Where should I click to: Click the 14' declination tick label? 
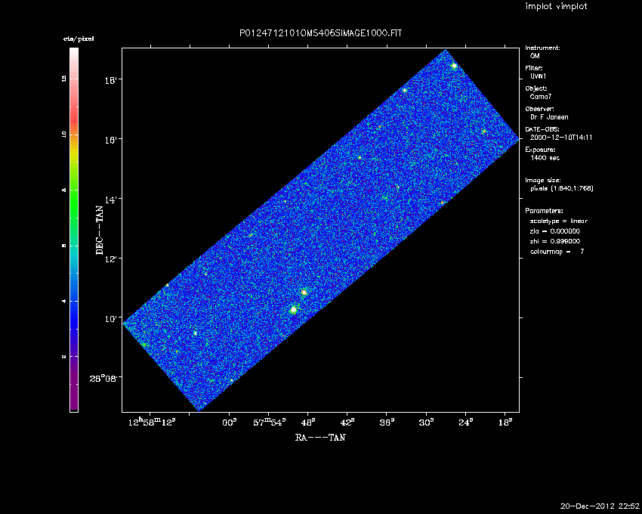[x=111, y=200]
